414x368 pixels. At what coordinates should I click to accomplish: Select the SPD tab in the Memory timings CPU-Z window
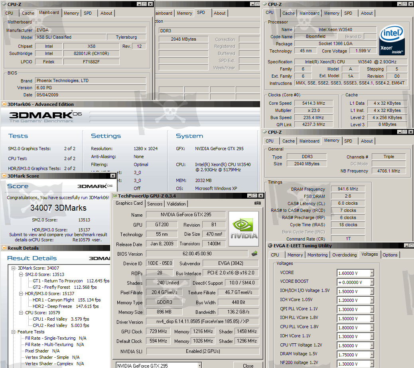[x=348, y=141]
